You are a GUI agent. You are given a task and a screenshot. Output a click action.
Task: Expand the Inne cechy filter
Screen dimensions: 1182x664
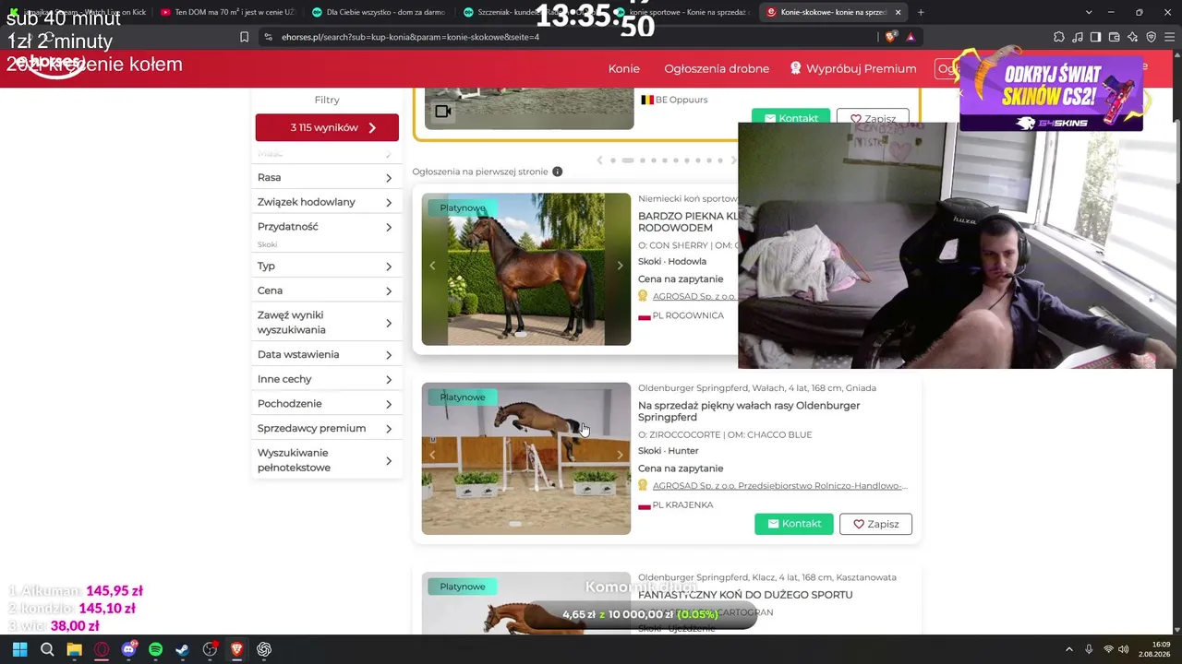327,379
